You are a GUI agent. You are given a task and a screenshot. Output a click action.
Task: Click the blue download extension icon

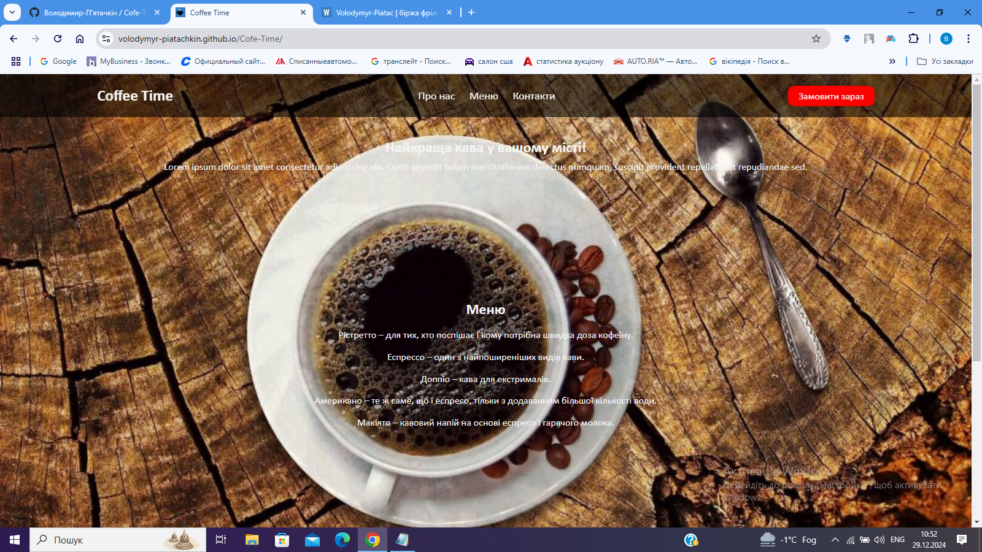point(847,39)
